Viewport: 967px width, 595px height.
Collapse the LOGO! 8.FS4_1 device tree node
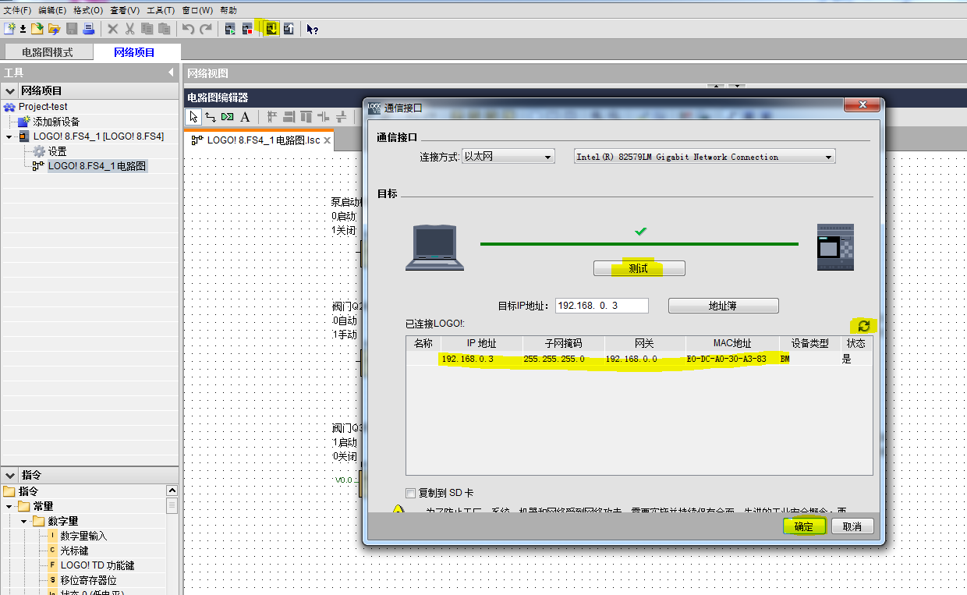10,136
